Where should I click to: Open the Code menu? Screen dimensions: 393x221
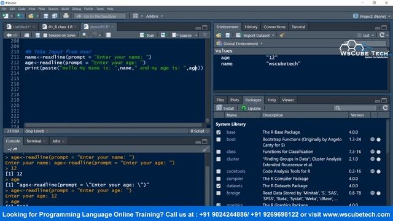(x=21, y=9)
